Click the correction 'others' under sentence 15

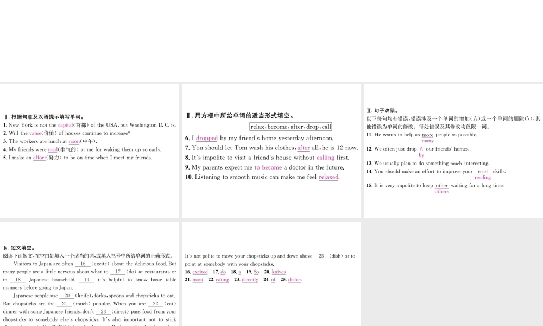[x=441, y=192]
